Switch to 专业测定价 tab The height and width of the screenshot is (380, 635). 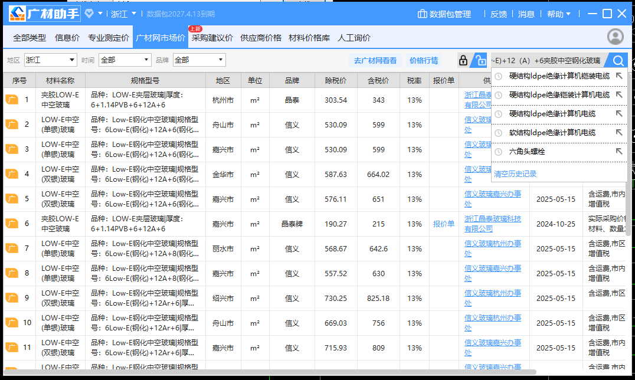pos(108,38)
